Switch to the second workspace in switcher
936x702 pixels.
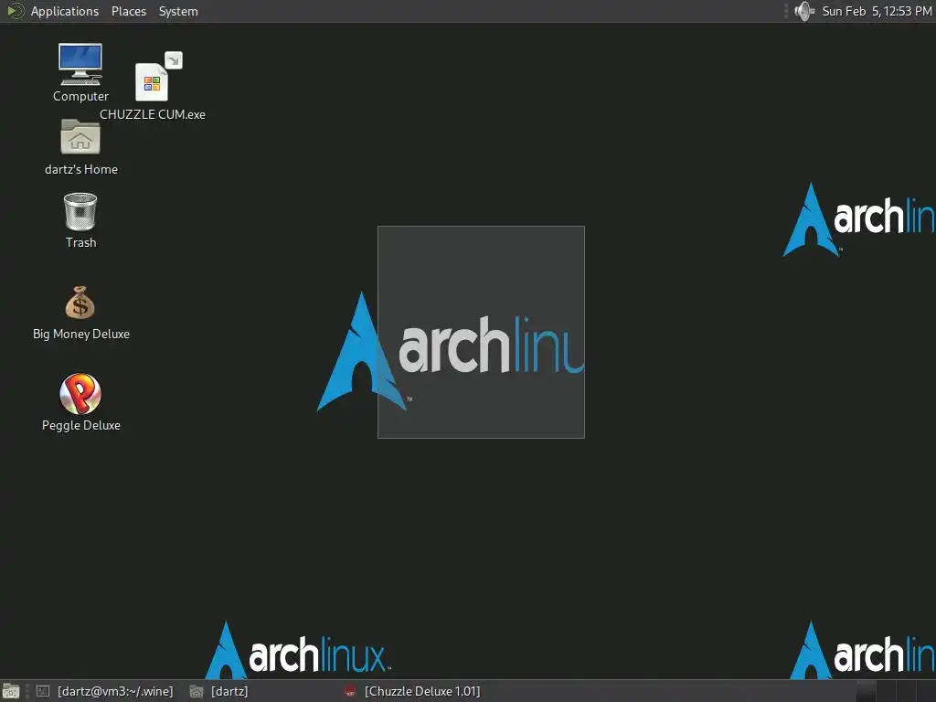(886, 691)
